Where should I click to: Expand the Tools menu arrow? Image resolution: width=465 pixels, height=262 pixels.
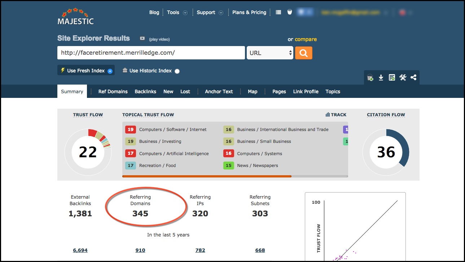(x=185, y=13)
